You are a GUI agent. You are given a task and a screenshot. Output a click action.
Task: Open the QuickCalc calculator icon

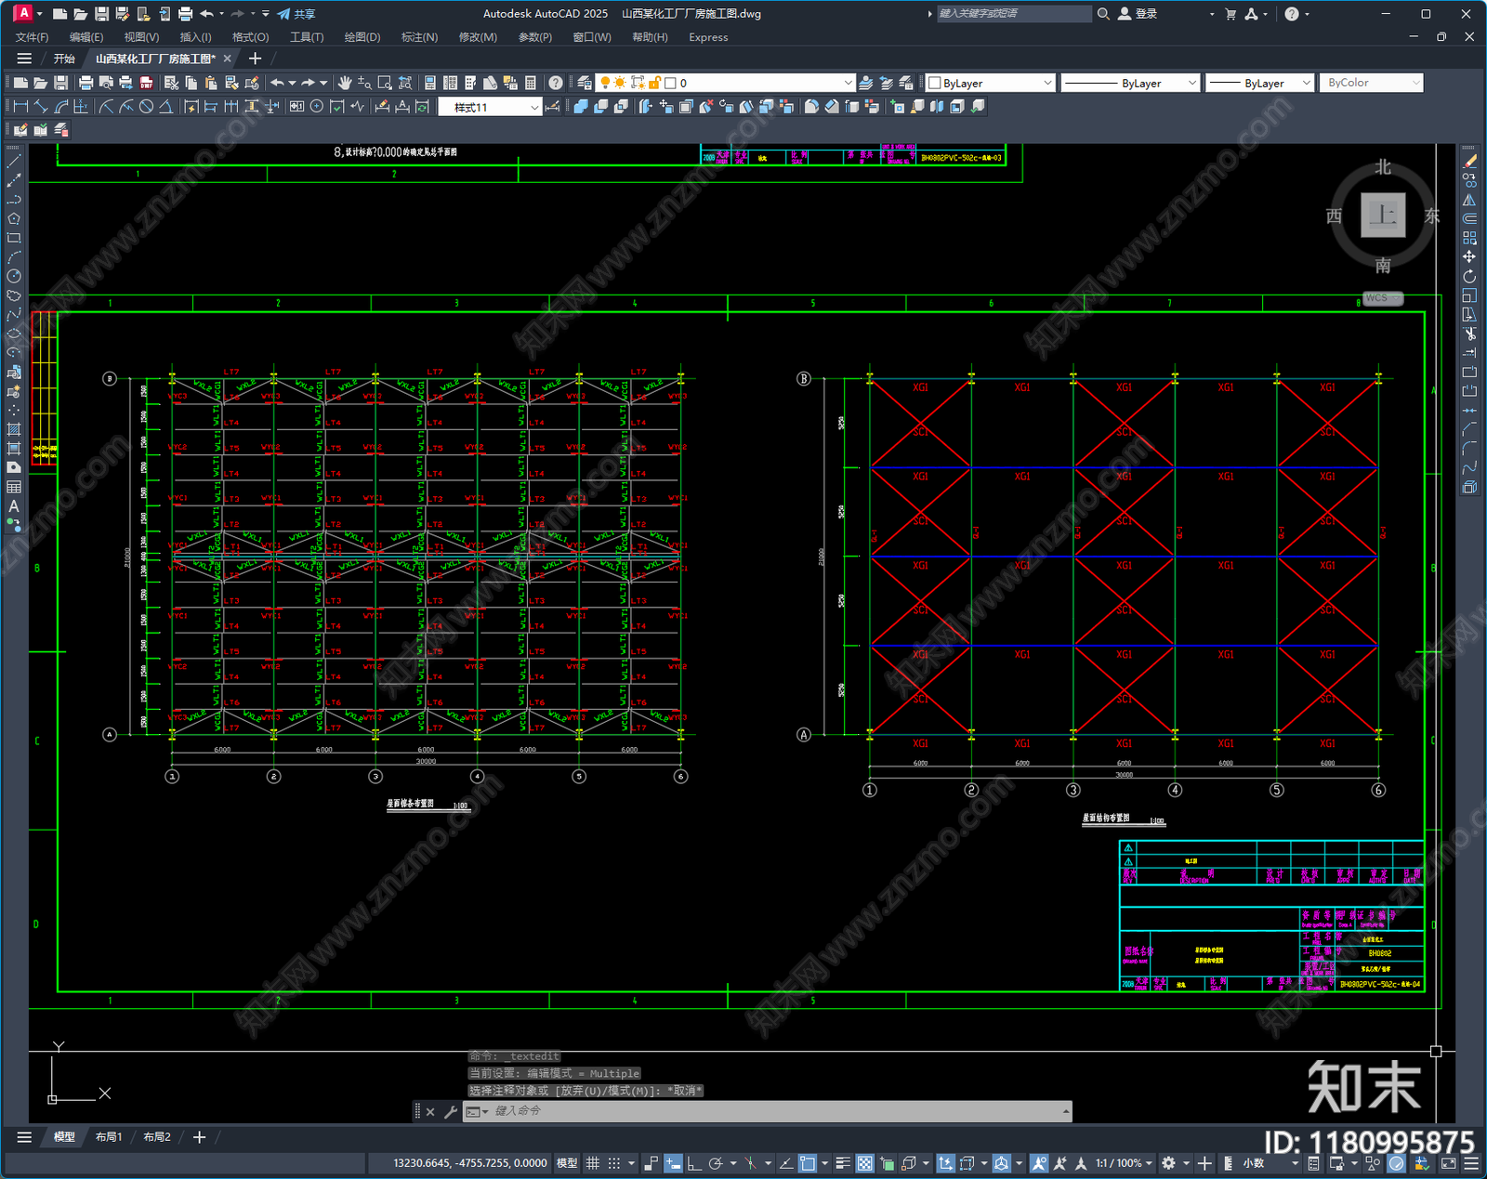(531, 83)
